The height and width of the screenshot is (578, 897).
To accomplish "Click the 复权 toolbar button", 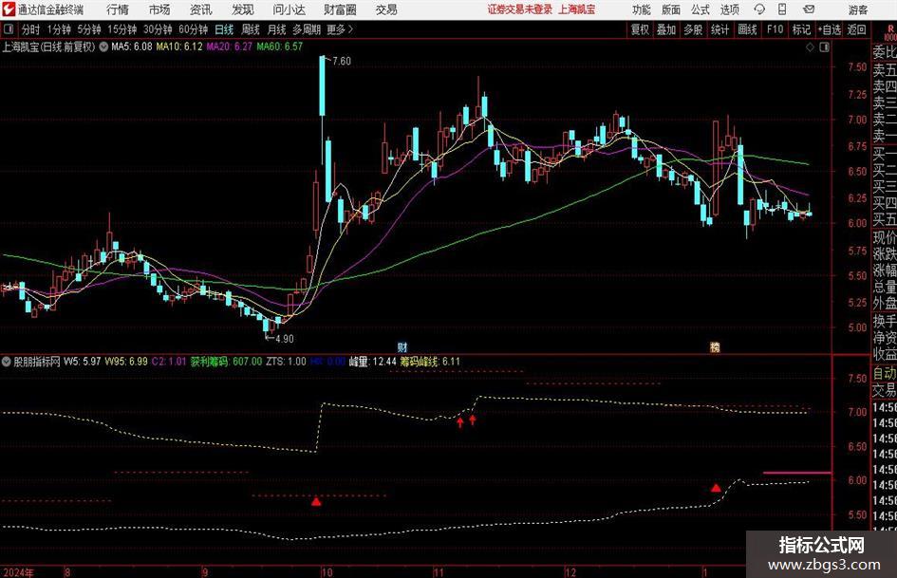I will [x=640, y=29].
